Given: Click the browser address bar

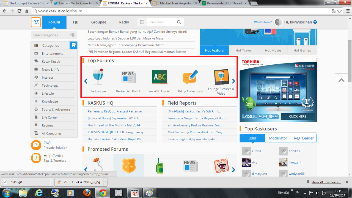Looking at the screenshot, I should (x=182, y=11).
